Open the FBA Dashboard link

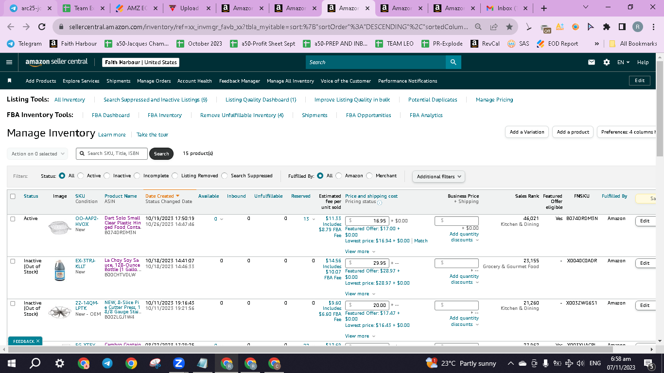click(111, 115)
